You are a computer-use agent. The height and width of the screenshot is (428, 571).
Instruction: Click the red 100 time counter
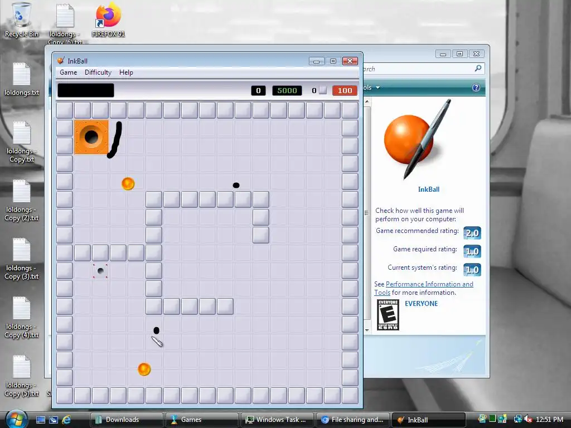(x=345, y=91)
